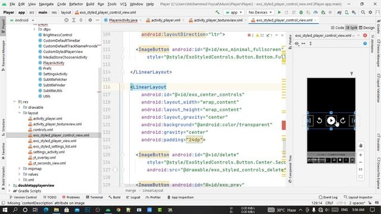Open File Explorer from taskbar
This screenshot has height=214, width=381.
(57, 210)
